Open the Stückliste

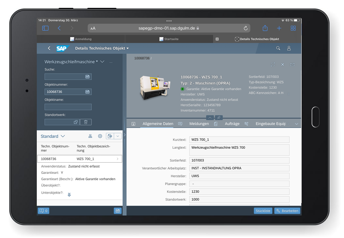click(x=263, y=211)
